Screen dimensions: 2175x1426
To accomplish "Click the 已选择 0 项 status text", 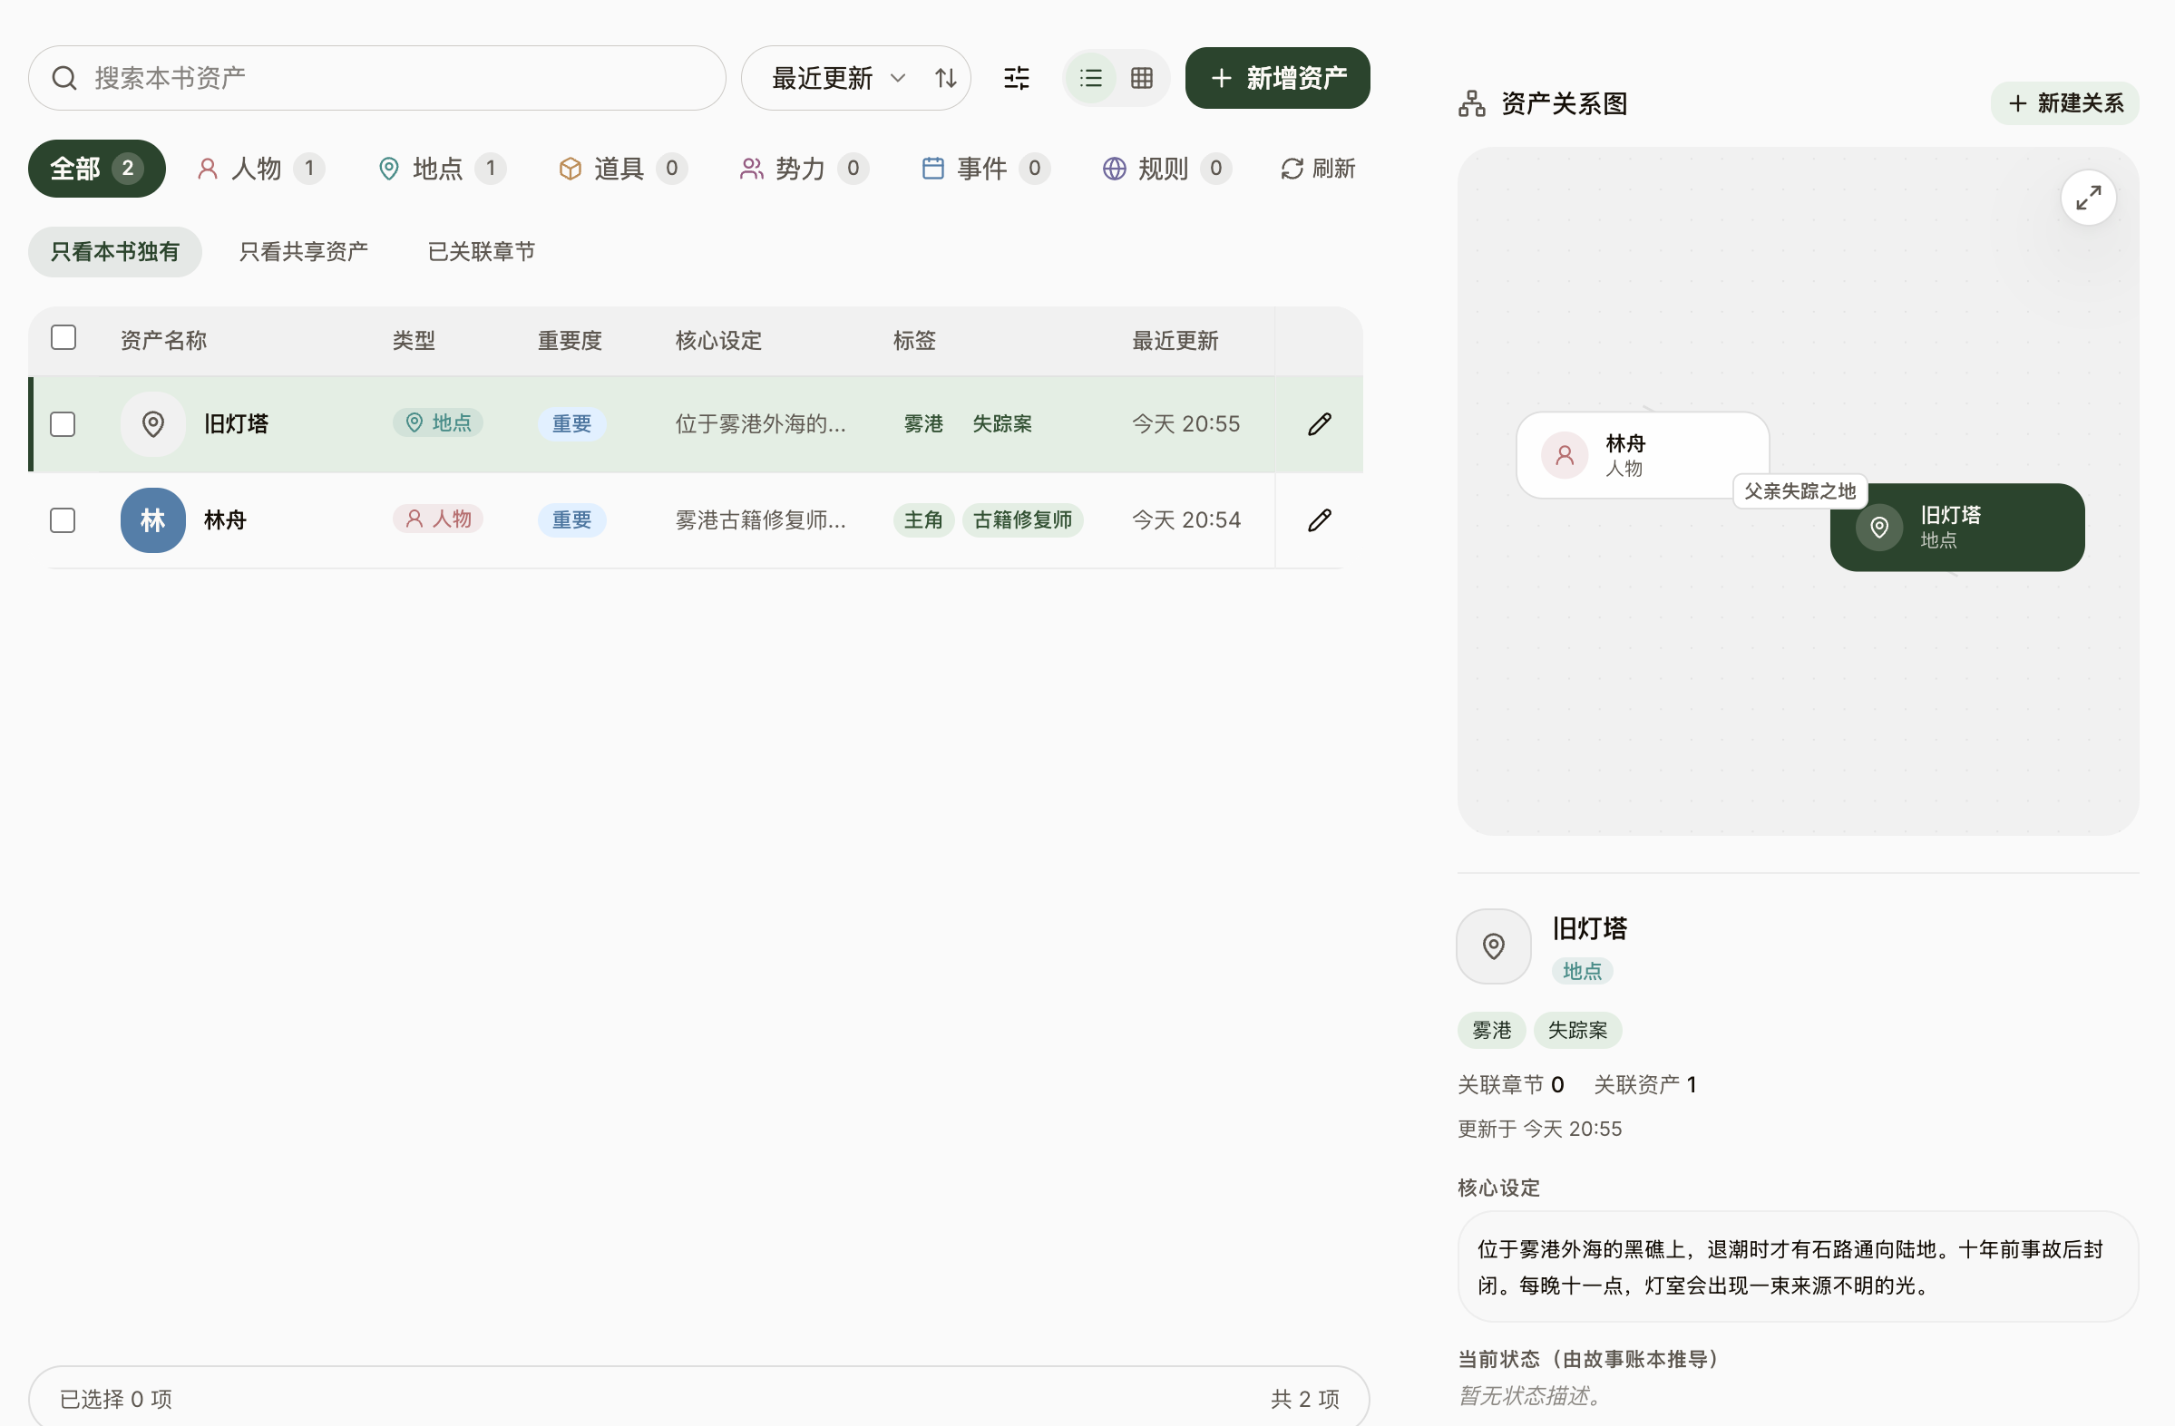I will click(116, 1399).
